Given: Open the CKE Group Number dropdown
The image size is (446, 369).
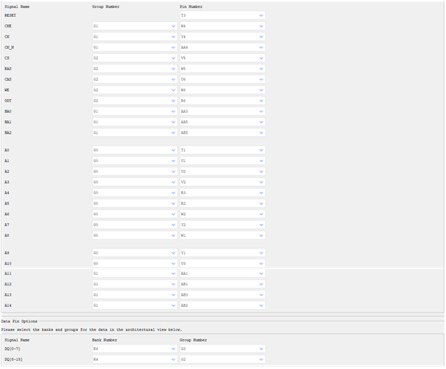Looking at the screenshot, I should point(134,27).
